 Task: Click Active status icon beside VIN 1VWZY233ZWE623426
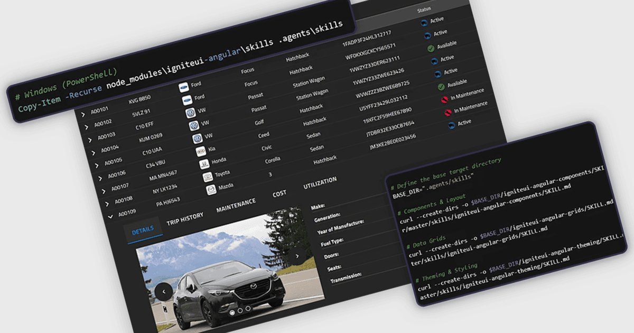[434, 61]
